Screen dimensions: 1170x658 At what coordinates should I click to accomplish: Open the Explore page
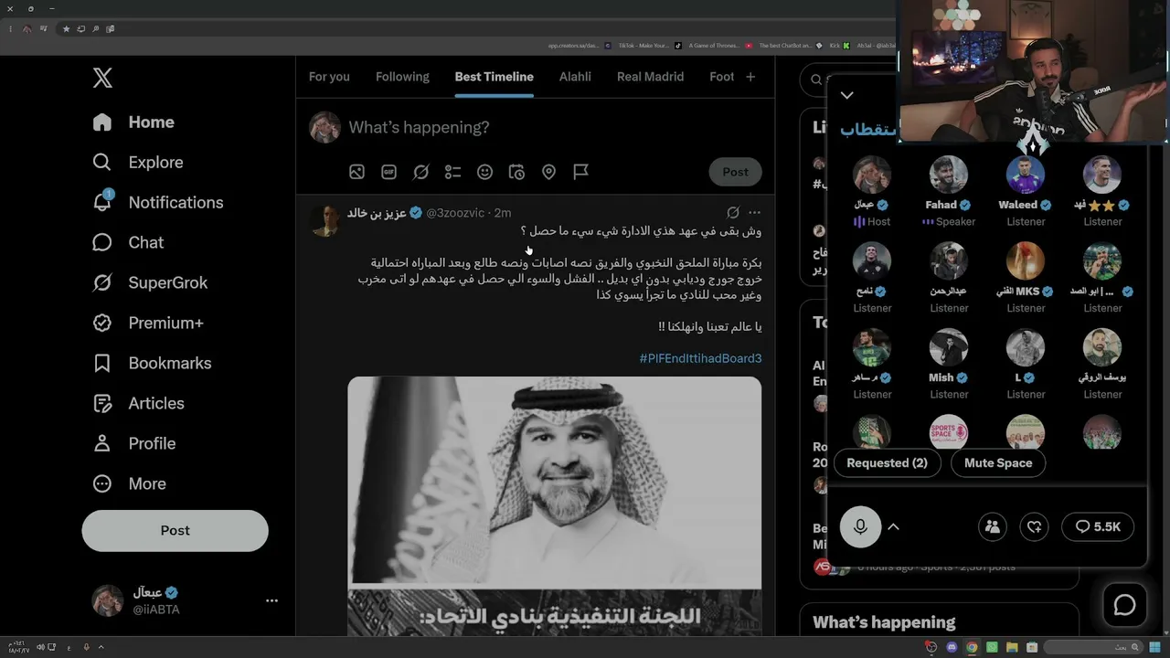click(138, 163)
